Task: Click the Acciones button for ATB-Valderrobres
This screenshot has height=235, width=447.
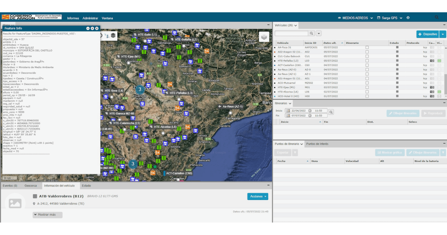Action: point(257,196)
